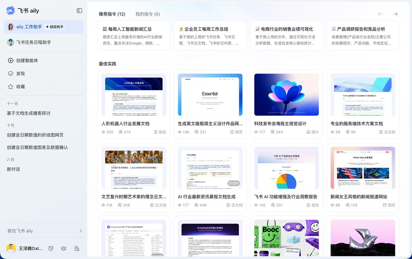
Task: Open 科技发布会海报主视觉设计 flower thumbnail
Action: 286,95
